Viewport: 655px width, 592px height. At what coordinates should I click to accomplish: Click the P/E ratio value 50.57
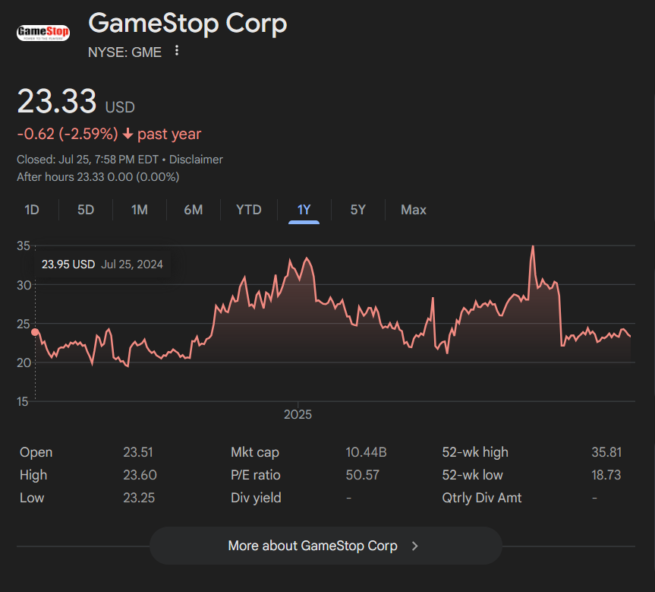pos(362,475)
